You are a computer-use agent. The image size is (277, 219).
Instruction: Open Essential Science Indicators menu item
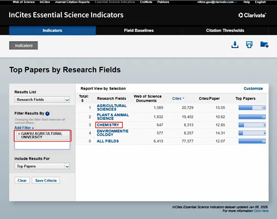point(115,2)
